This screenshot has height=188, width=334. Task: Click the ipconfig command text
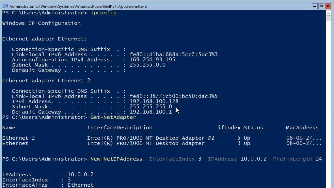103,13
